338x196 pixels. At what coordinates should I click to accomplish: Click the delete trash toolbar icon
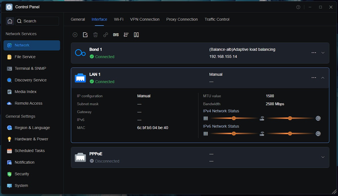[x=96, y=35]
